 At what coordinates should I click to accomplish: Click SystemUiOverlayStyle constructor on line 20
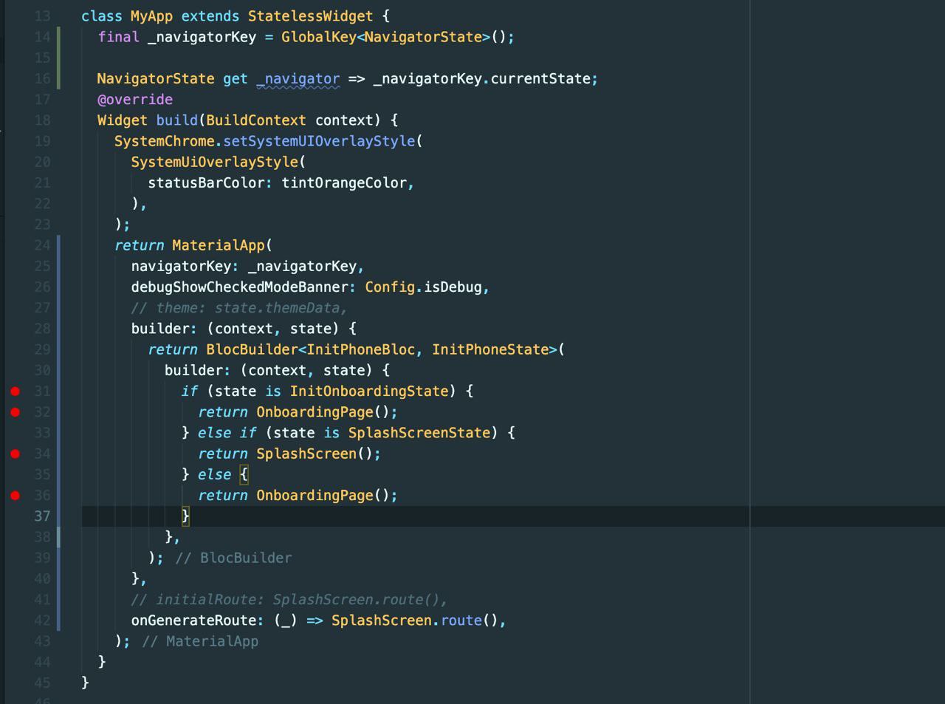(215, 162)
